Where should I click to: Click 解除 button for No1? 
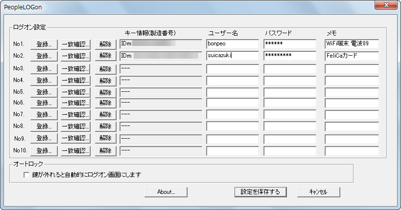106,44
